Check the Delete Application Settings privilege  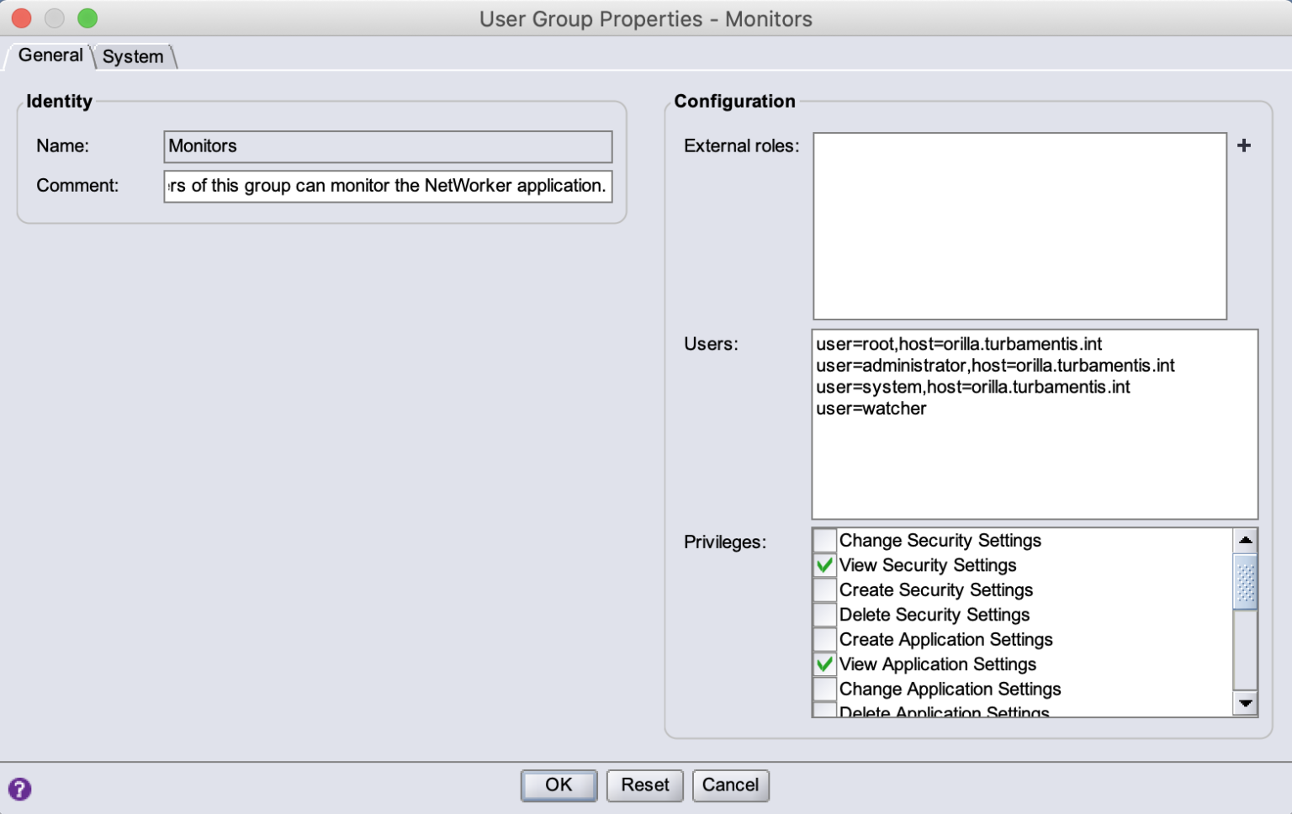coord(823,711)
